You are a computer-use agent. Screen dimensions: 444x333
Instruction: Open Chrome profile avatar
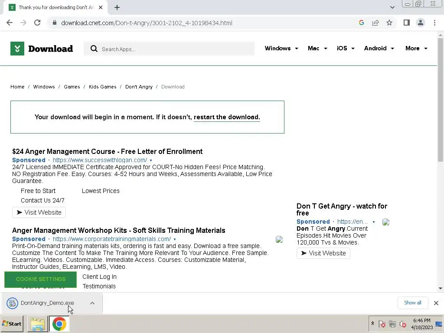tap(421, 23)
